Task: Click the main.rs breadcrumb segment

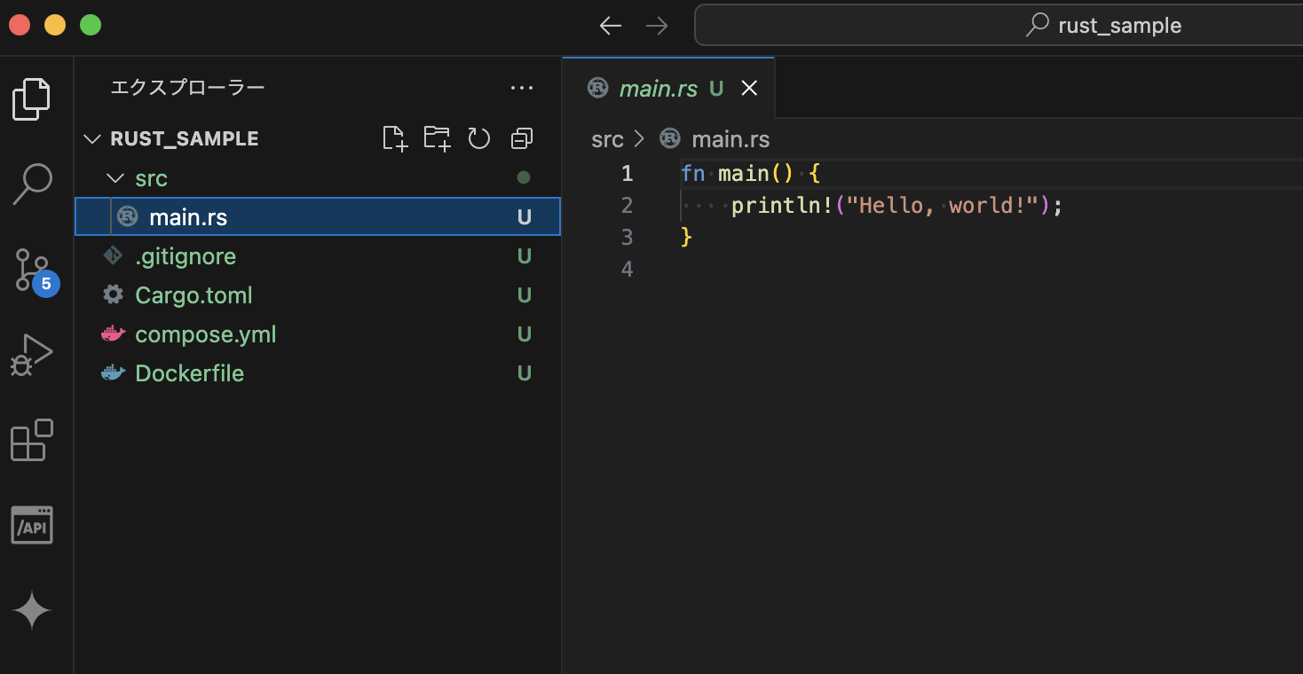Action: point(730,139)
